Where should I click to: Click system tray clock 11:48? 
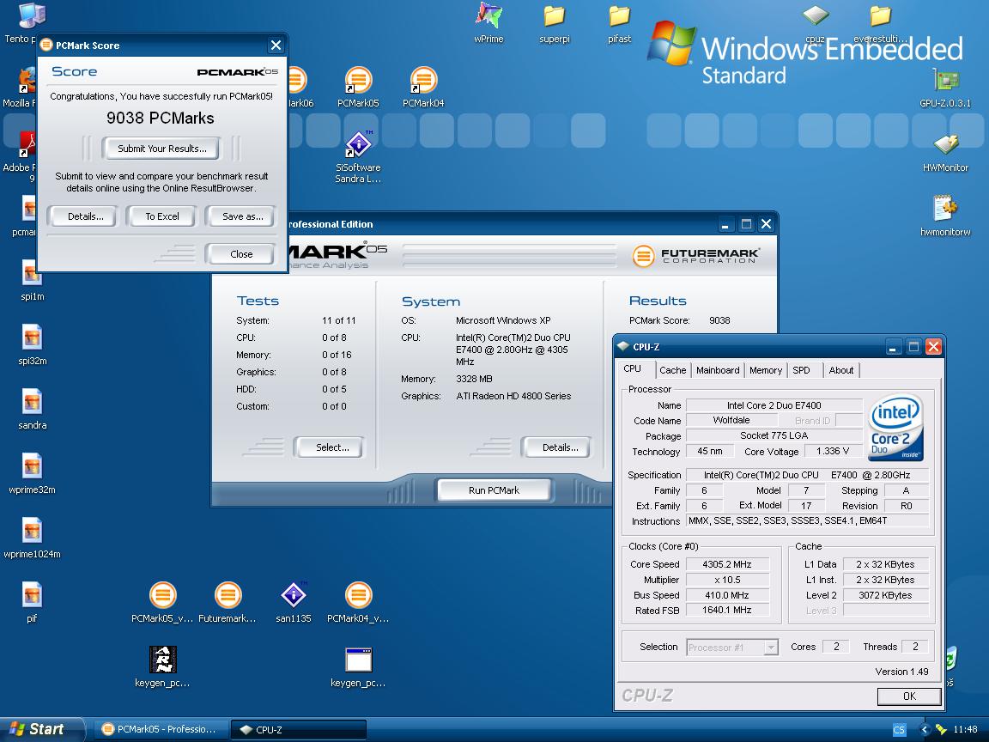point(965,729)
